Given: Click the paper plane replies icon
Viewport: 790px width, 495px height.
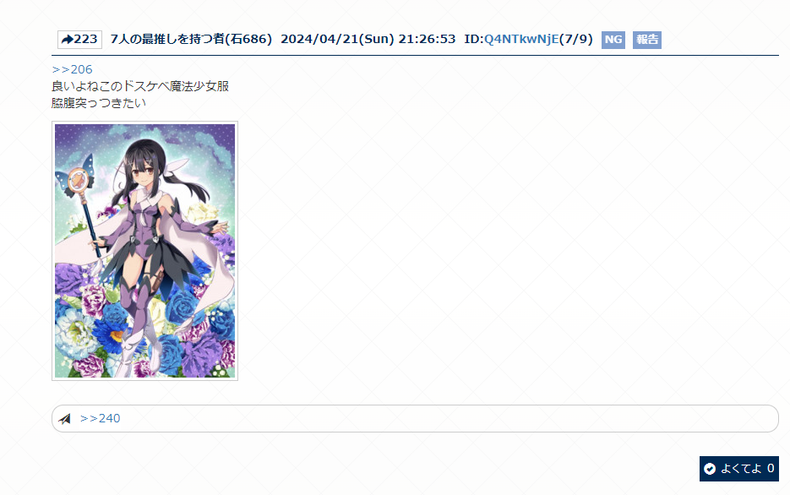Looking at the screenshot, I should click(x=64, y=418).
